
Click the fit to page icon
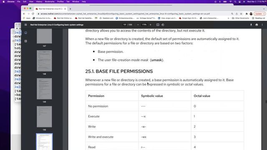click(x=158, y=25)
